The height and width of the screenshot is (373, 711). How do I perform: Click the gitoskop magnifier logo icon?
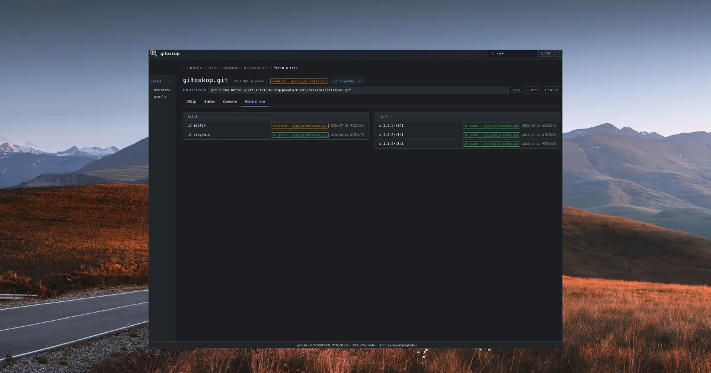[153, 53]
